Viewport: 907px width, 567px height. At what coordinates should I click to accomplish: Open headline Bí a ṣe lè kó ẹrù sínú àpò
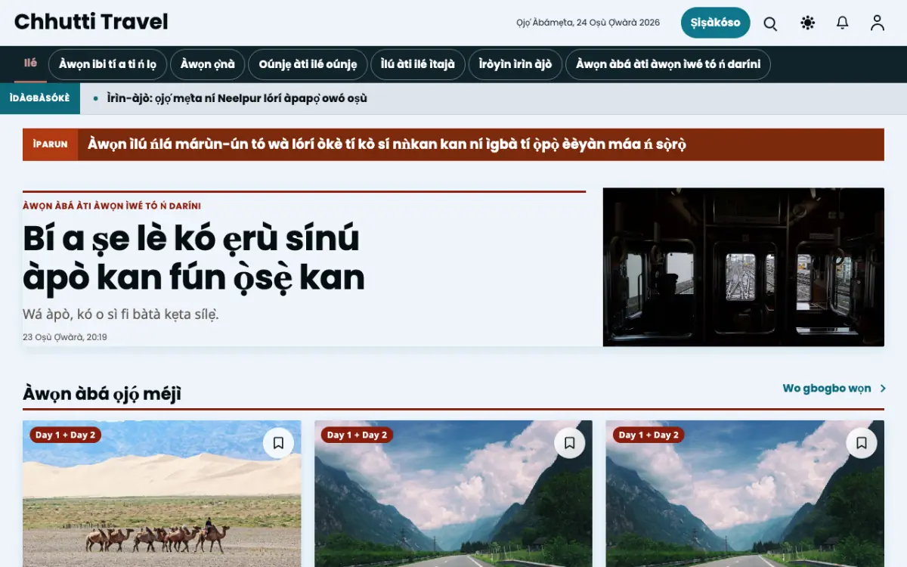tap(193, 258)
